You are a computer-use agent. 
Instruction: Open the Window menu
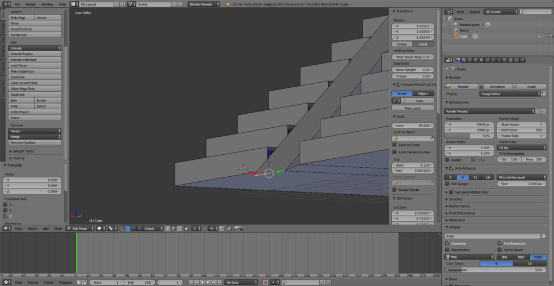click(x=47, y=5)
